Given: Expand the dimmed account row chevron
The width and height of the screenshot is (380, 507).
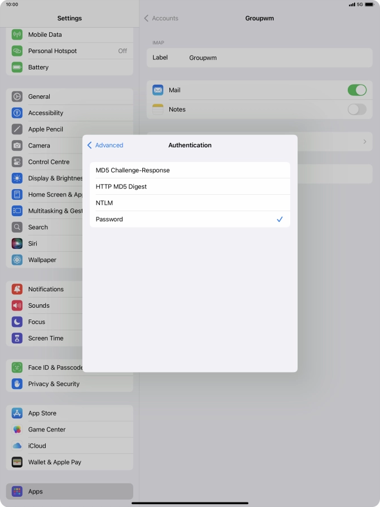Looking at the screenshot, I should [x=365, y=142].
